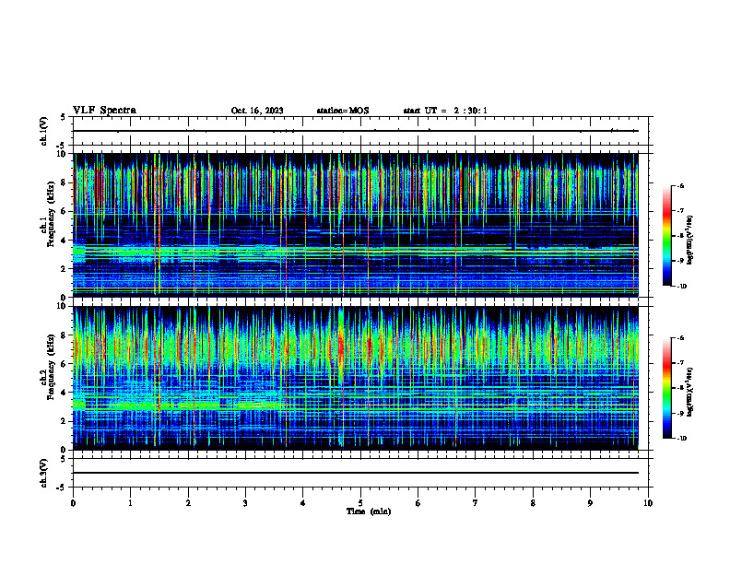Select the date text "Oct. 16, 2023"
Image resolution: width=730 pixels, height=564 pixels.
[257, 111]
